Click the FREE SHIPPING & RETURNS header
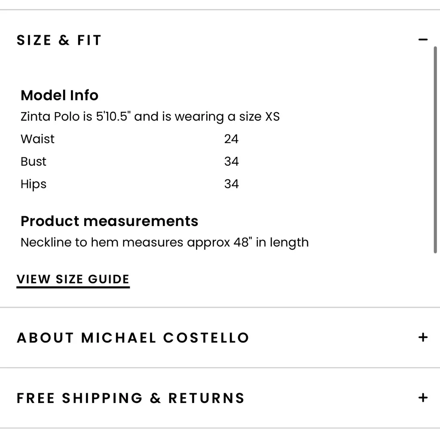This screenshot has height=440, width=440. [x=130, y=398]
